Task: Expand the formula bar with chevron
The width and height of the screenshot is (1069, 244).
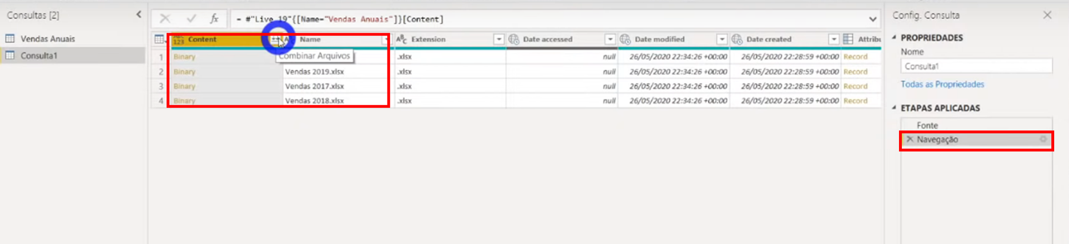Action: (872, 19)
